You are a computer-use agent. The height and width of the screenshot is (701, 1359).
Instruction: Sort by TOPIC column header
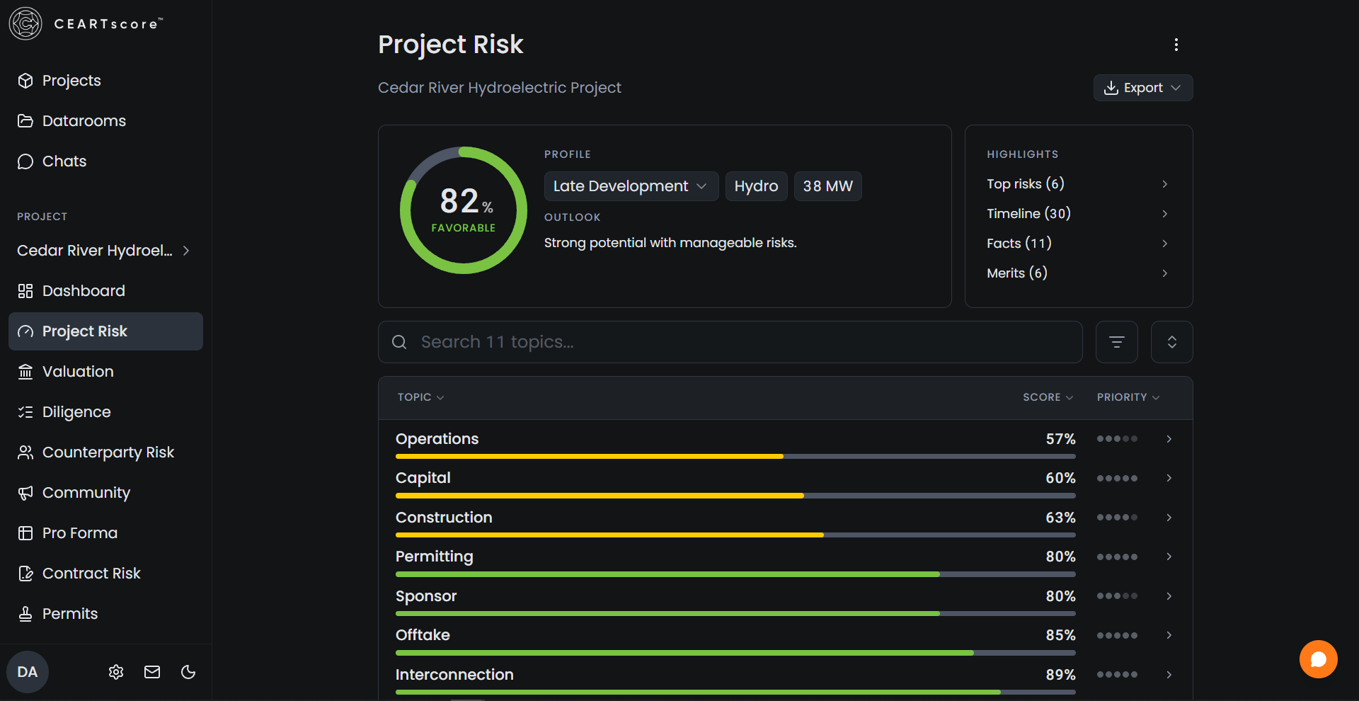pyautogui.click(x=420, y=397)
